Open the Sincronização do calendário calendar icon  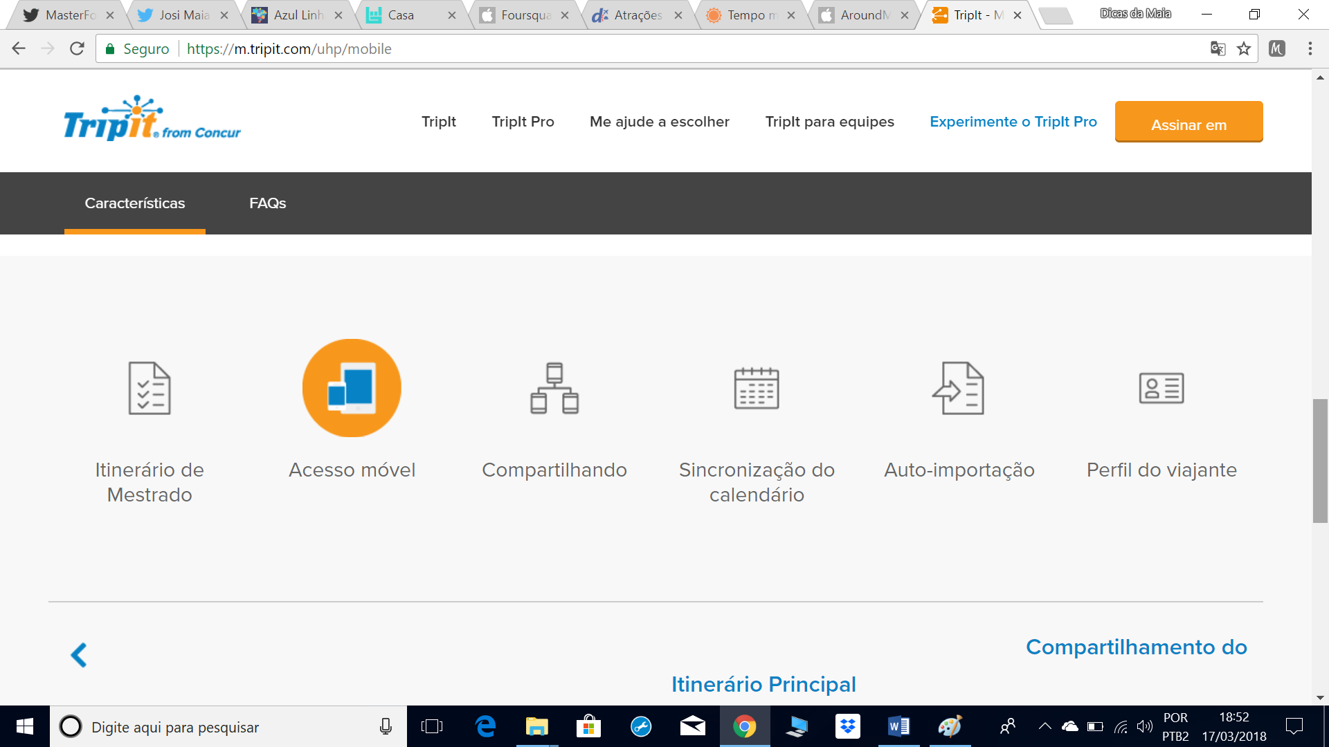coord(757,388)
